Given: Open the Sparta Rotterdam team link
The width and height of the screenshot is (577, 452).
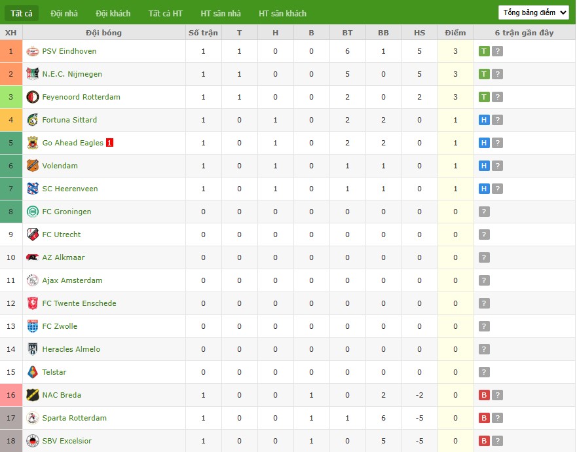Looking at the screenshot, I should pos(74,418).
